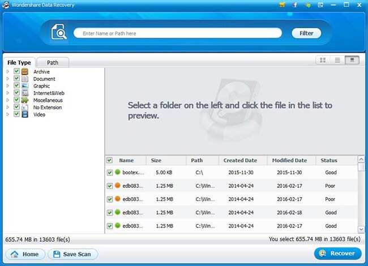The width and height of the screenshot is (368, 266).
Task: Click the scrollbar down arrow
Action: point(361,229)
